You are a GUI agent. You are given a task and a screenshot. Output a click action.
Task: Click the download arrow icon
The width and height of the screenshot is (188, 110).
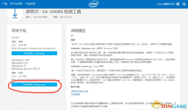click(15, 13)
